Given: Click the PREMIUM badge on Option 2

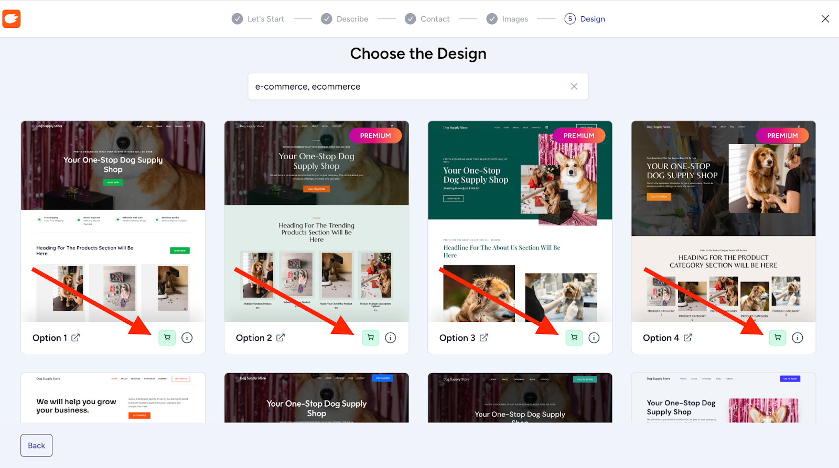Looking at the screenshot, I should coord(375,136).
